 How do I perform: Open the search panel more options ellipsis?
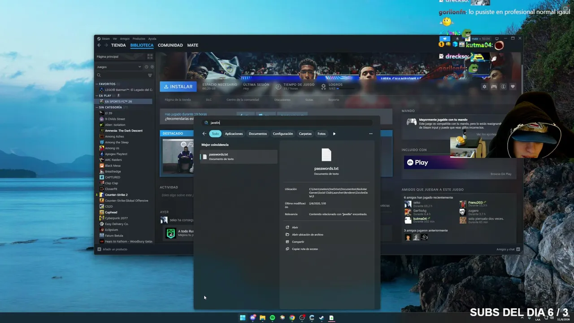pyautogui.click(x=370, y=134)
